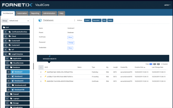The image size is (173, 108).
Task: Click the Change password button
Action: (x=71, y=42)
